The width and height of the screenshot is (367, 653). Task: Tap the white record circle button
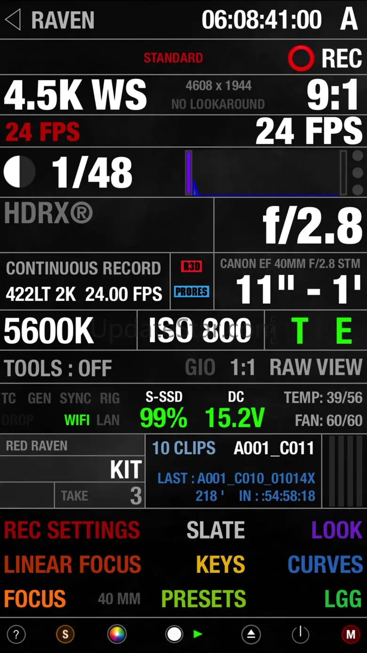174,635
